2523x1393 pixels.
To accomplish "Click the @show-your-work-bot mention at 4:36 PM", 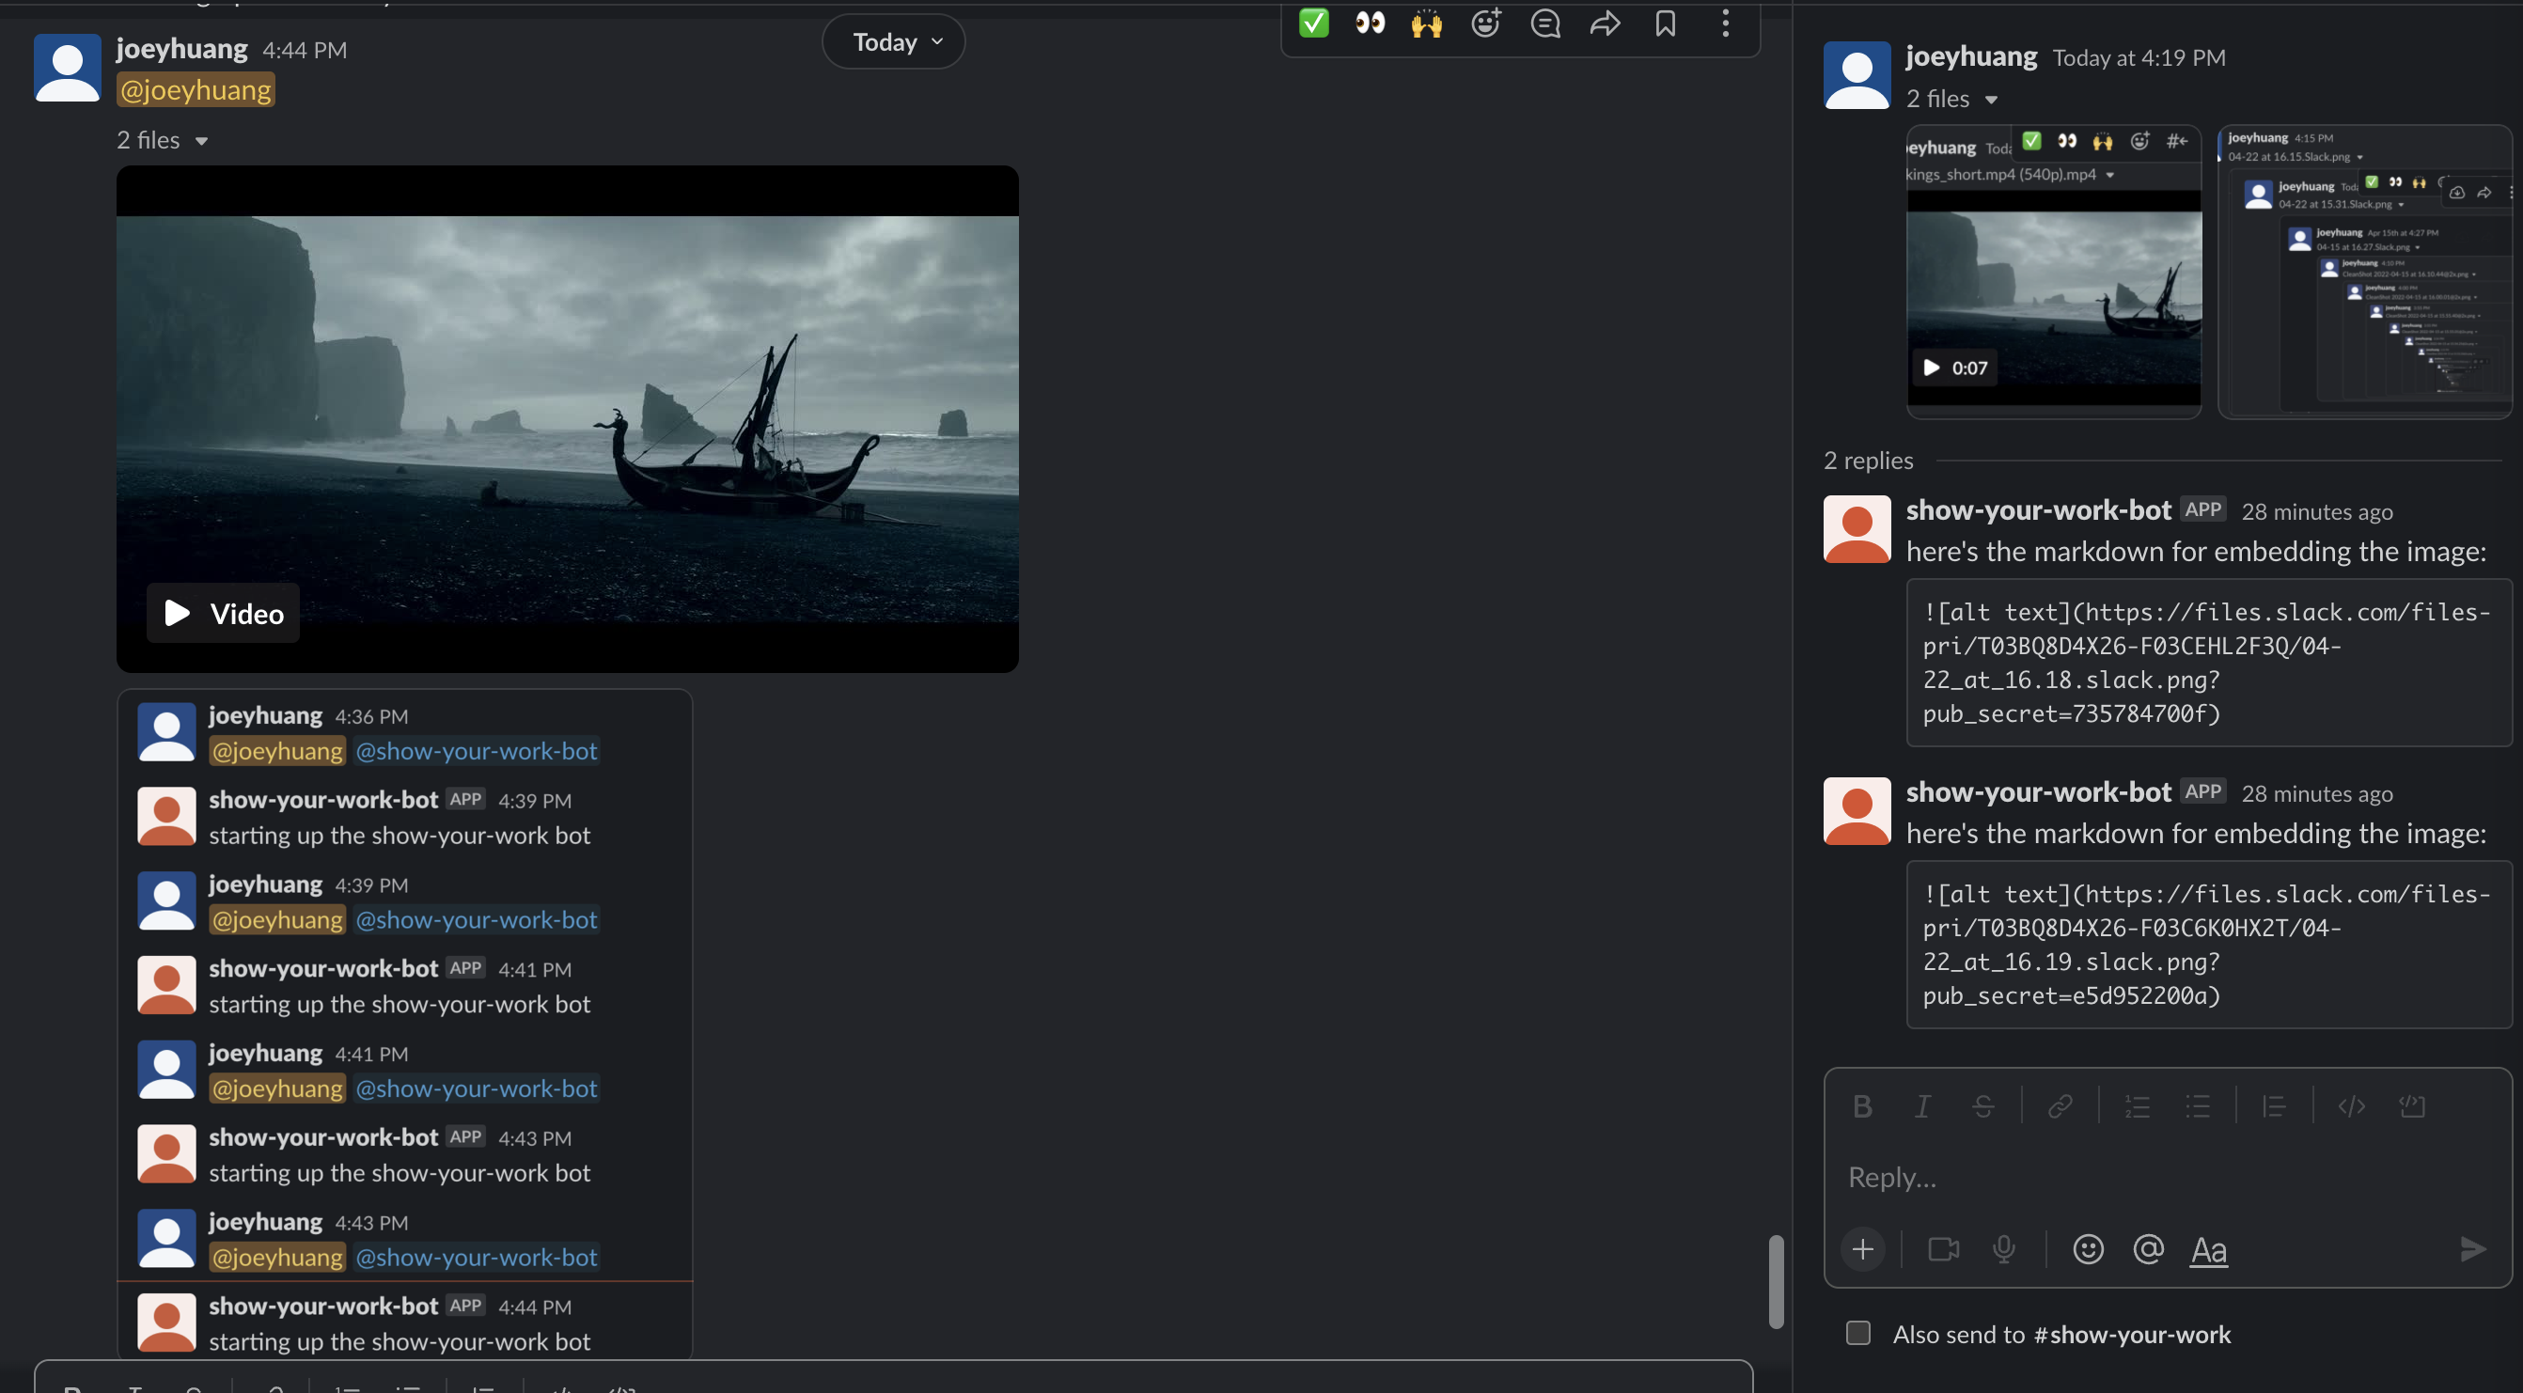I will click(476, 751).
